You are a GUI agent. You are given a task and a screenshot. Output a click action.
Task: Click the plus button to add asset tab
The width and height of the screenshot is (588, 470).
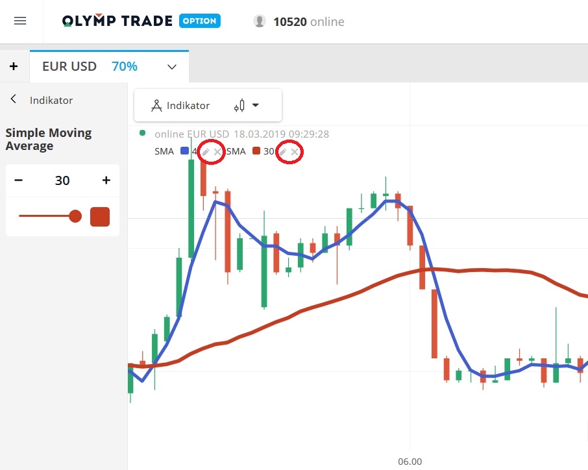click(x=14, y=66)
